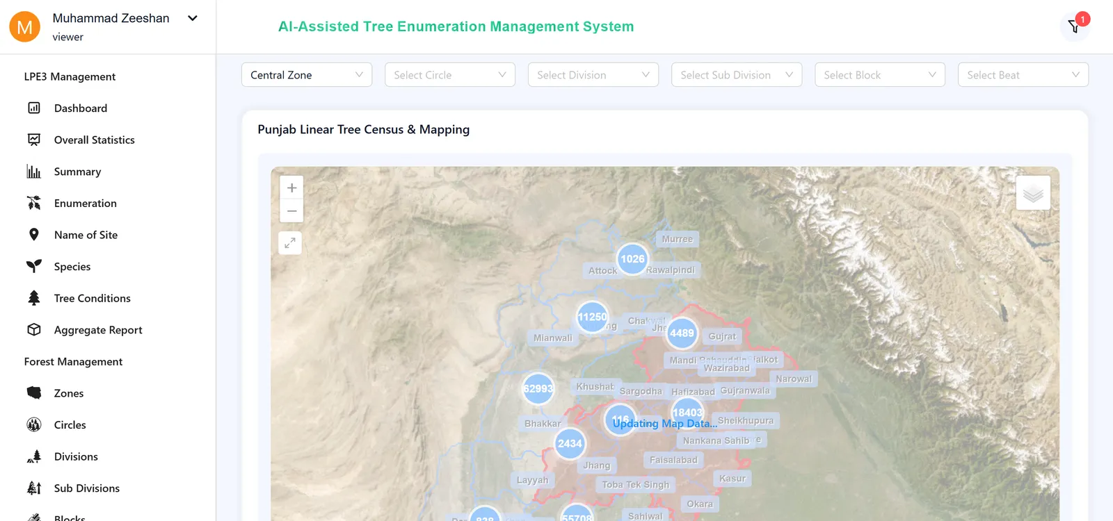The height and width of the screenshot is (521, 1113).
Task: Open the Central Zone dropdown
Action: pyautogui.click(x=307, y=75)
